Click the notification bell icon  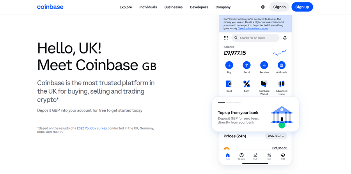click(x=285, y=38)
